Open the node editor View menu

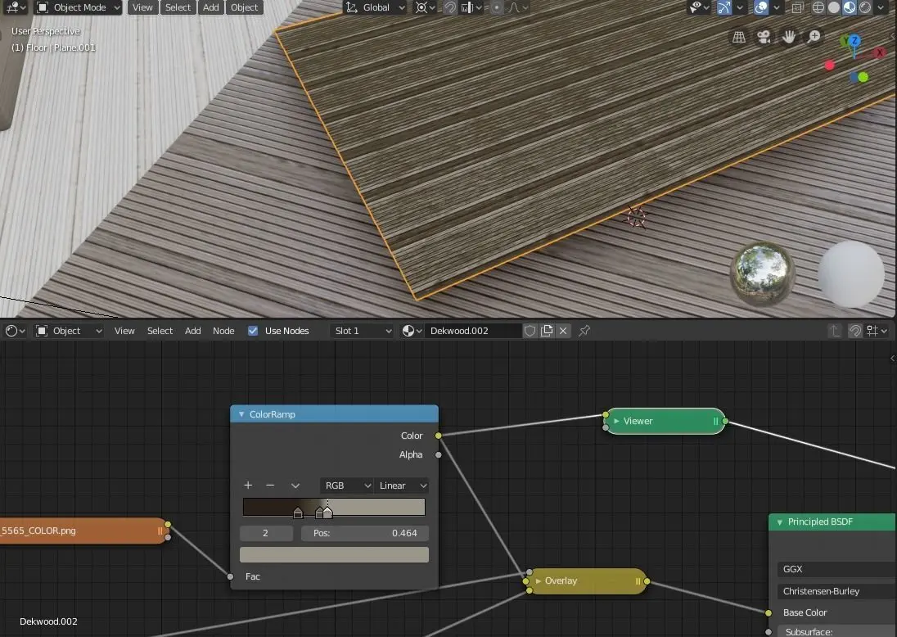(x=124, y=331)
